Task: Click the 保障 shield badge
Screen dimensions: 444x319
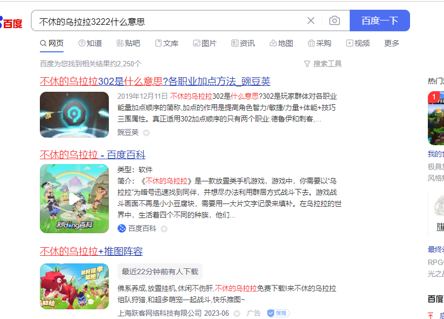Action: (279, 313)
